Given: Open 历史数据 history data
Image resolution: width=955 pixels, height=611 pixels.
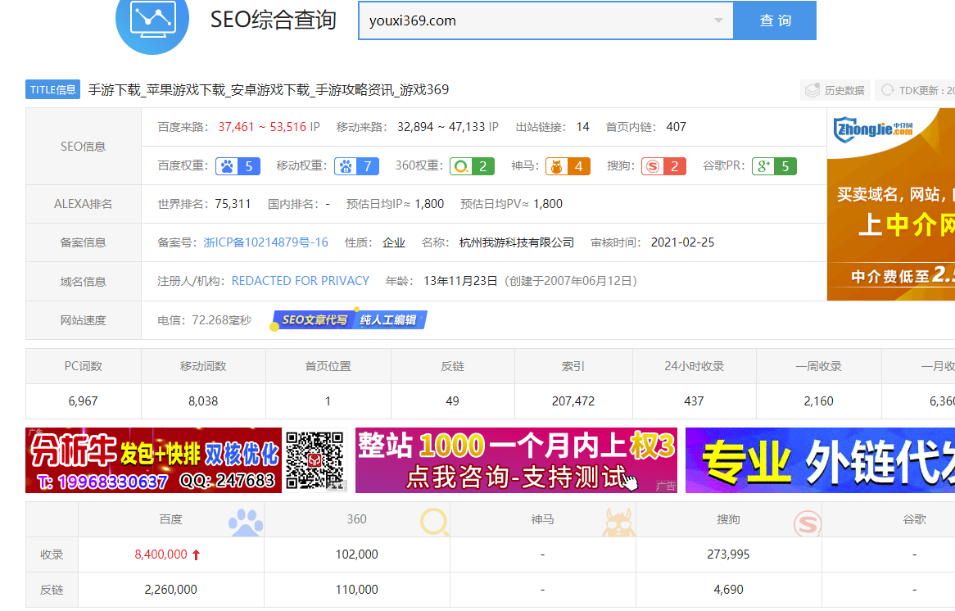Looking at the screenshot, I should (x=834, y=90).
